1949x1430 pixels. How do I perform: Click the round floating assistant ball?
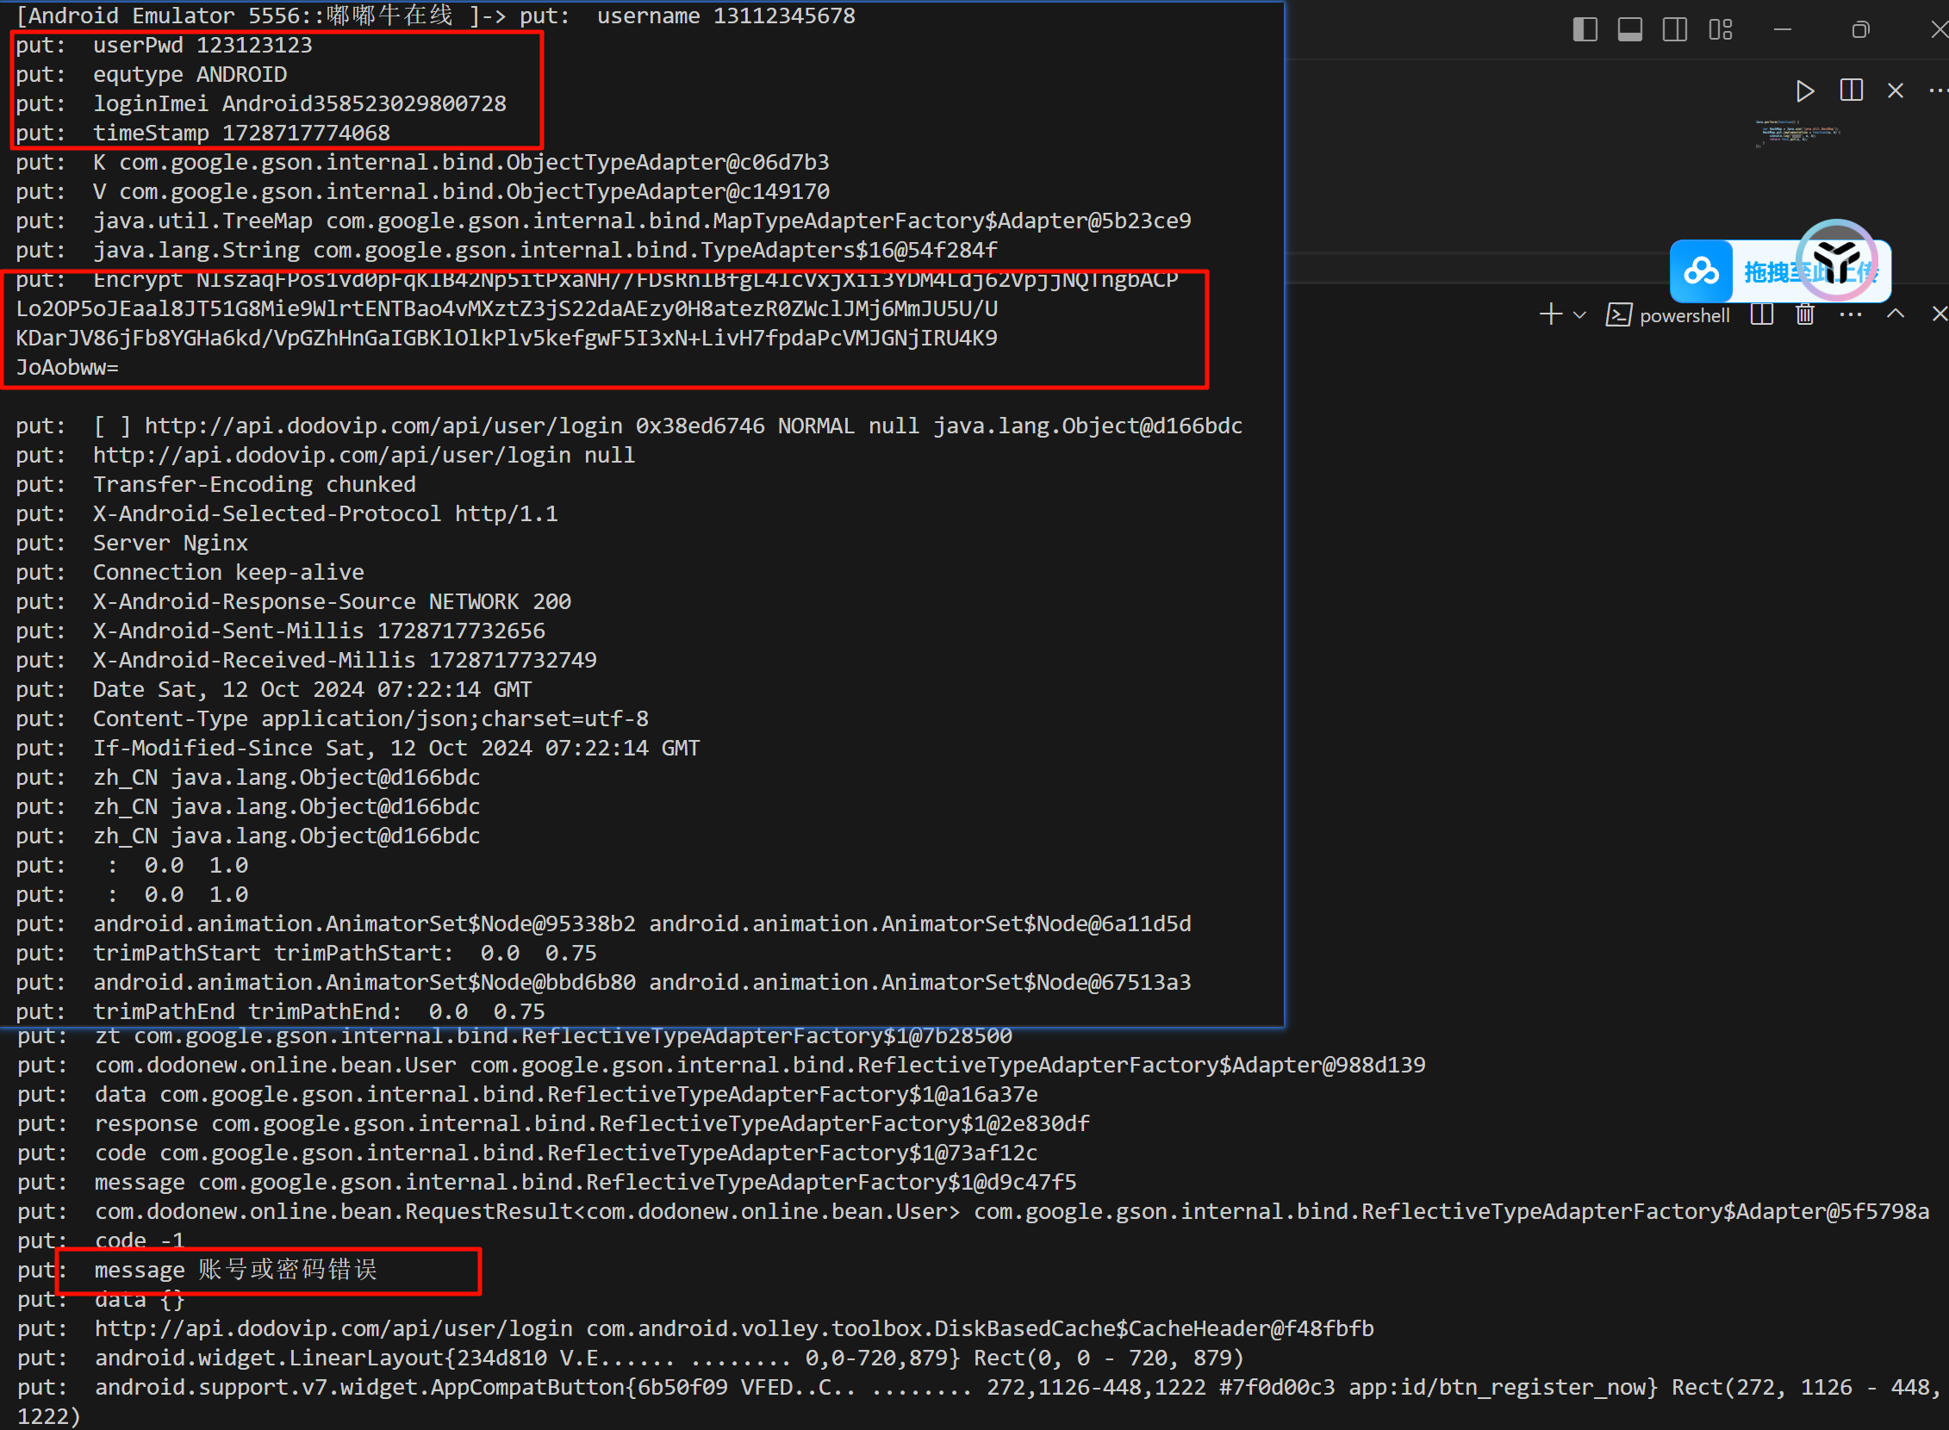[1836, 259]
